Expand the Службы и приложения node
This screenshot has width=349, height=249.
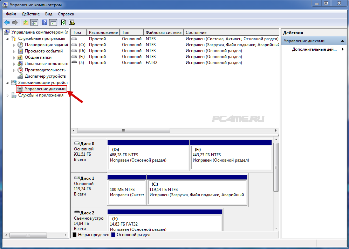8,95
